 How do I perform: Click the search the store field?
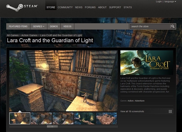150,26
